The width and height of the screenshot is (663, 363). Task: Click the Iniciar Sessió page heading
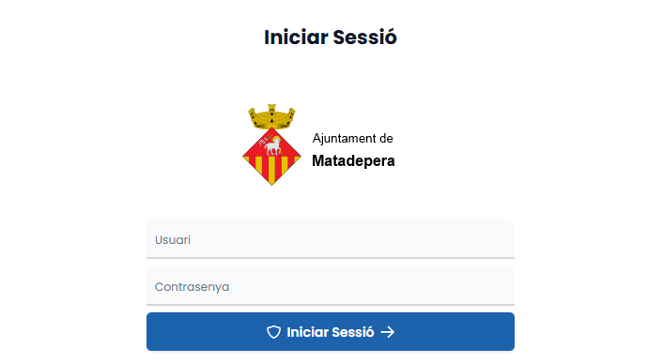click(331, 38)
